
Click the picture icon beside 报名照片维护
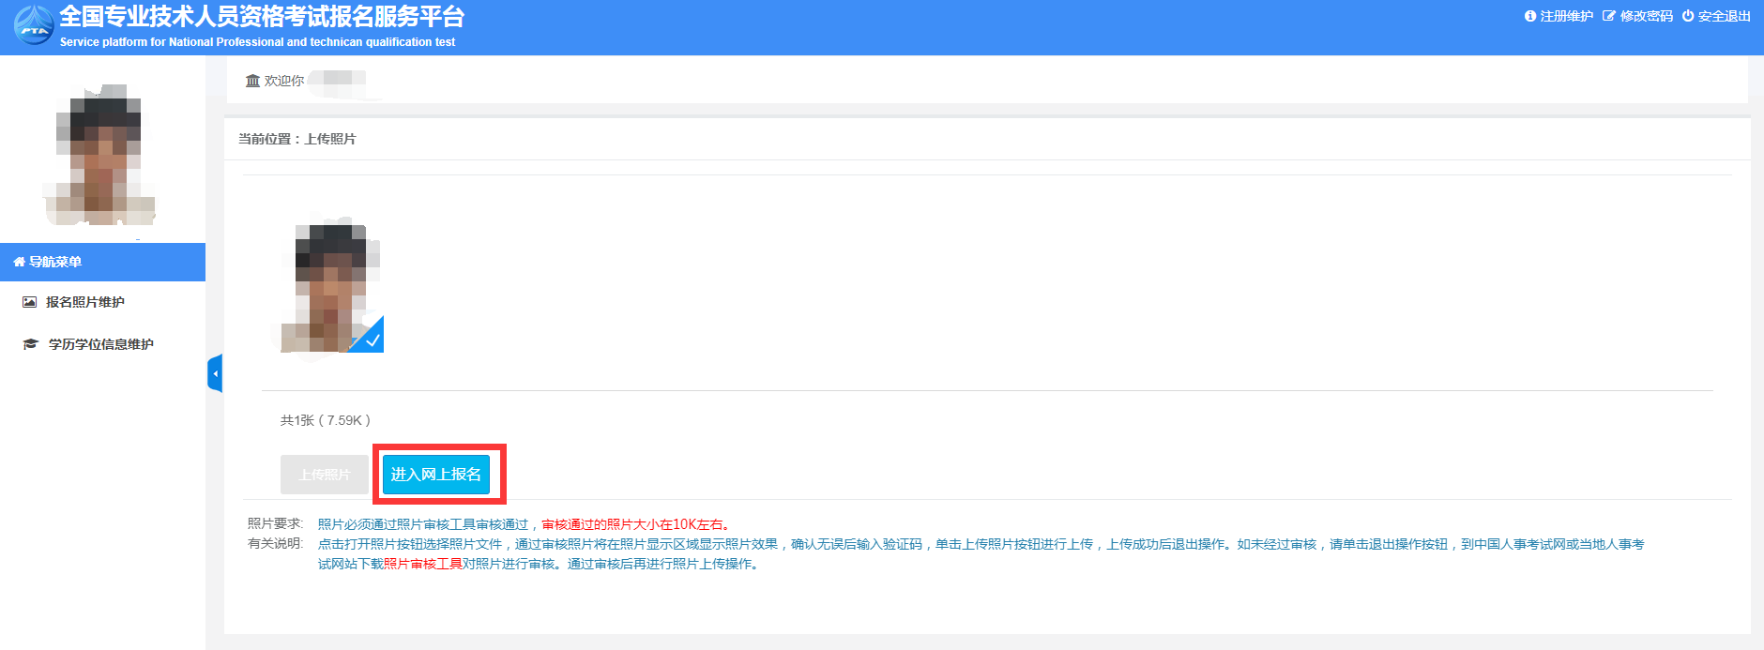pos(30,302)
